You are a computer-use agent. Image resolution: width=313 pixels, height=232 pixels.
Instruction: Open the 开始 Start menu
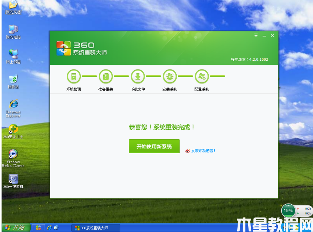pyautogui.click(x=16, y=227)
